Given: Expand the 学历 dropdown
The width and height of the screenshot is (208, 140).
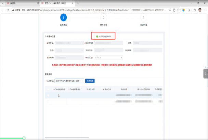Looking at the screenshot, I should coord(69,50).
